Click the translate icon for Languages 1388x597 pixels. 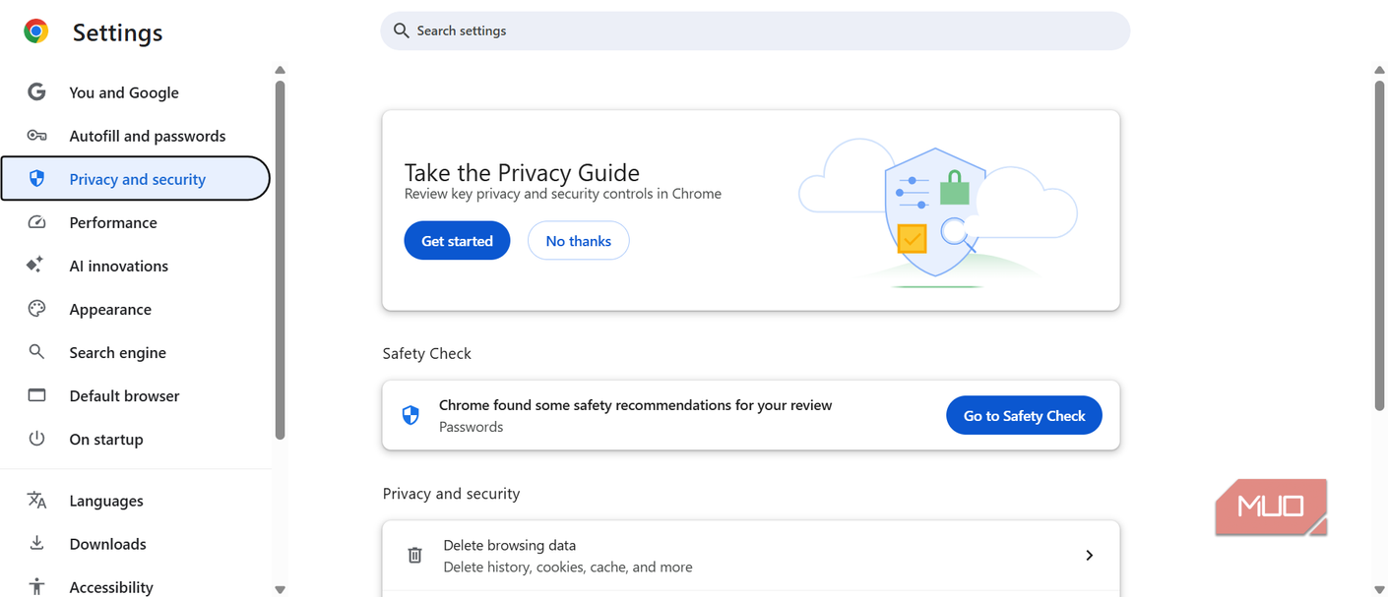click(36, 500)
